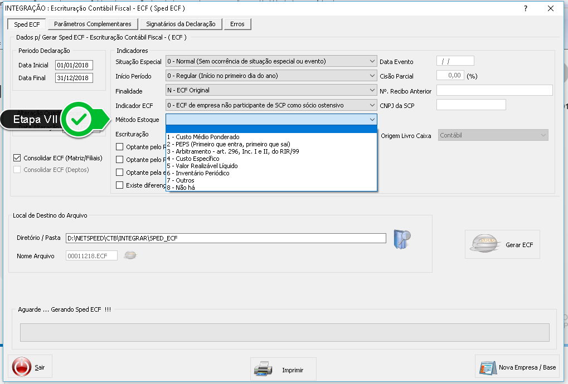Toggle the 'Existe diferença' checkbox
The image size is (568, 384).
(119, 185)
